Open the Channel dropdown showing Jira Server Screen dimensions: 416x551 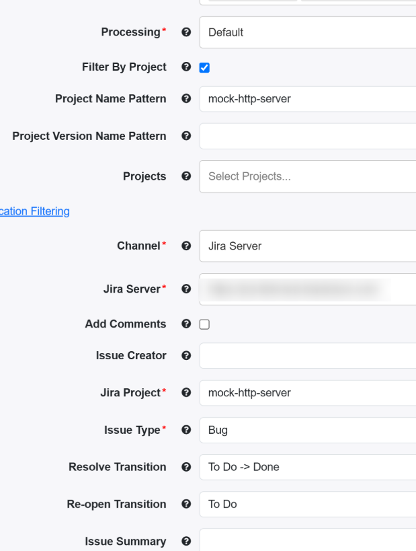[x=308, y=246]
